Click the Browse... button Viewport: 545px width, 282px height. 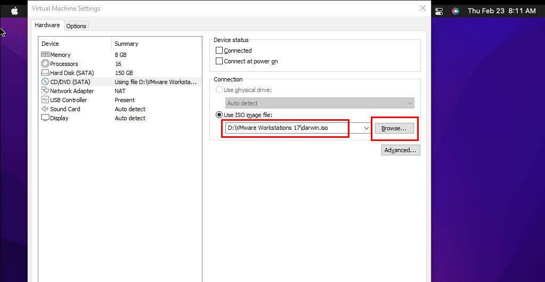point(394,128)
